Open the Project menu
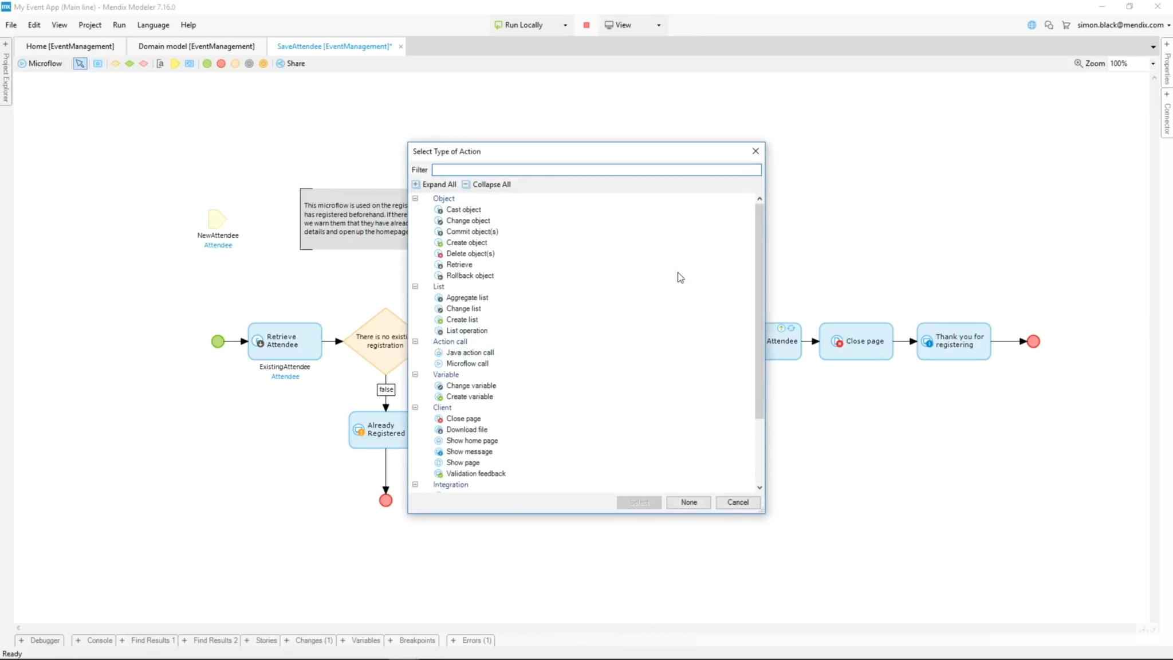 89,25
